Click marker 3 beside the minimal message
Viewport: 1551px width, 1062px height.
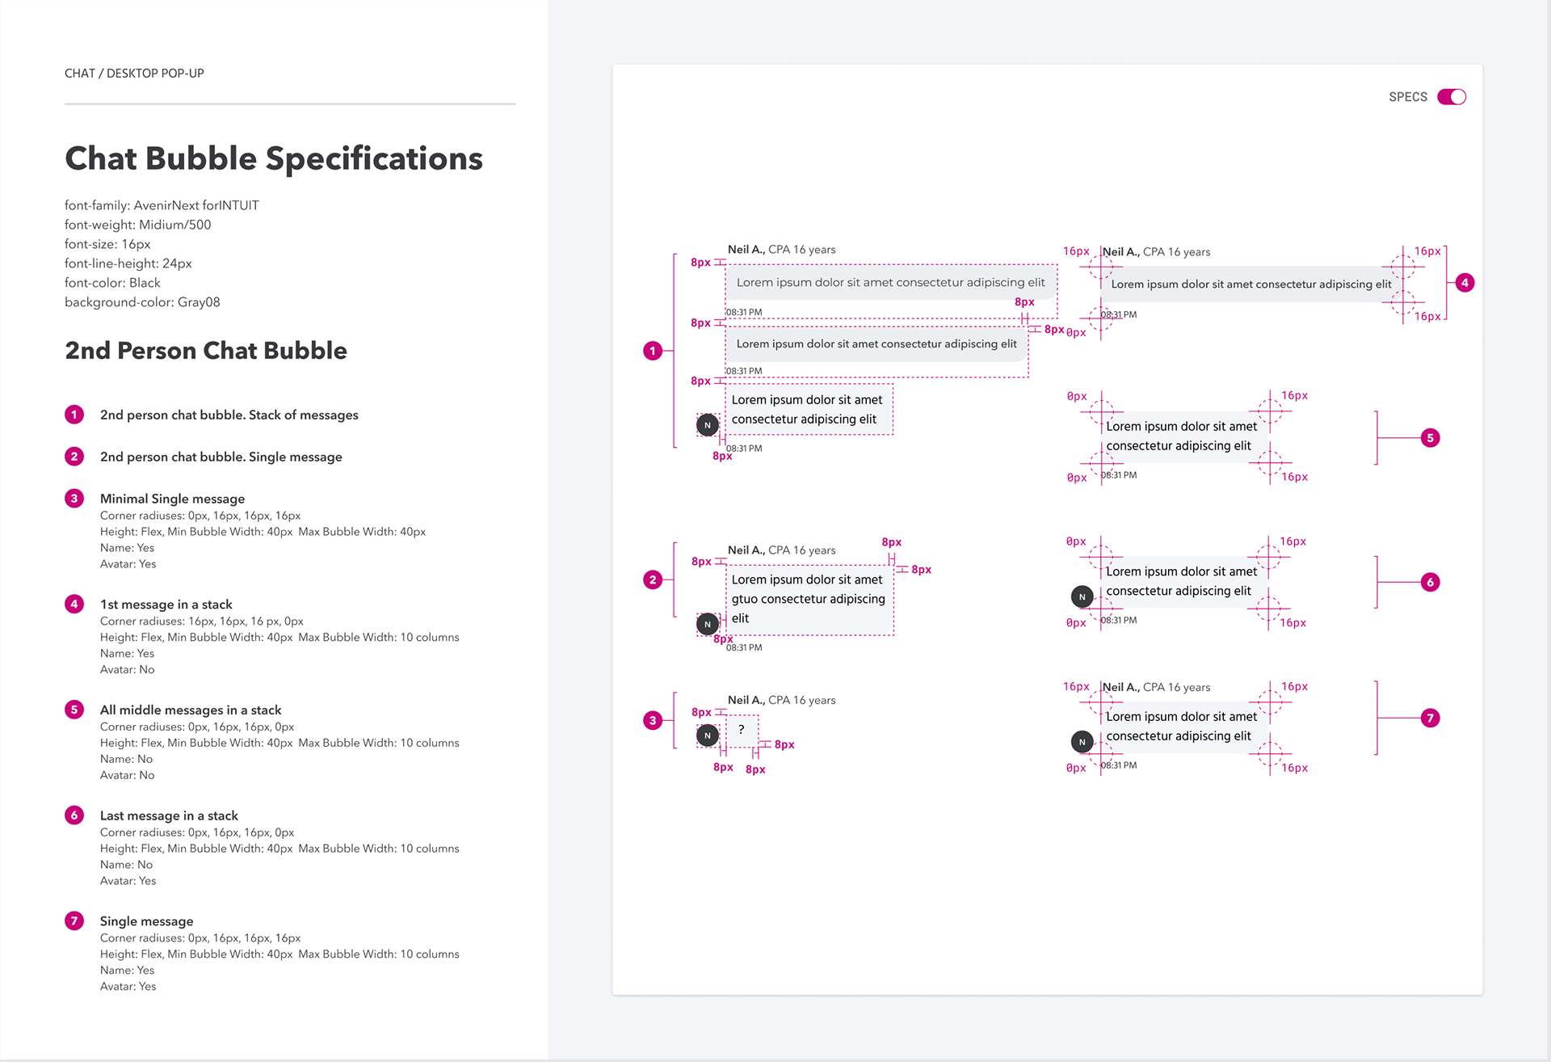(x=653, y=720)
